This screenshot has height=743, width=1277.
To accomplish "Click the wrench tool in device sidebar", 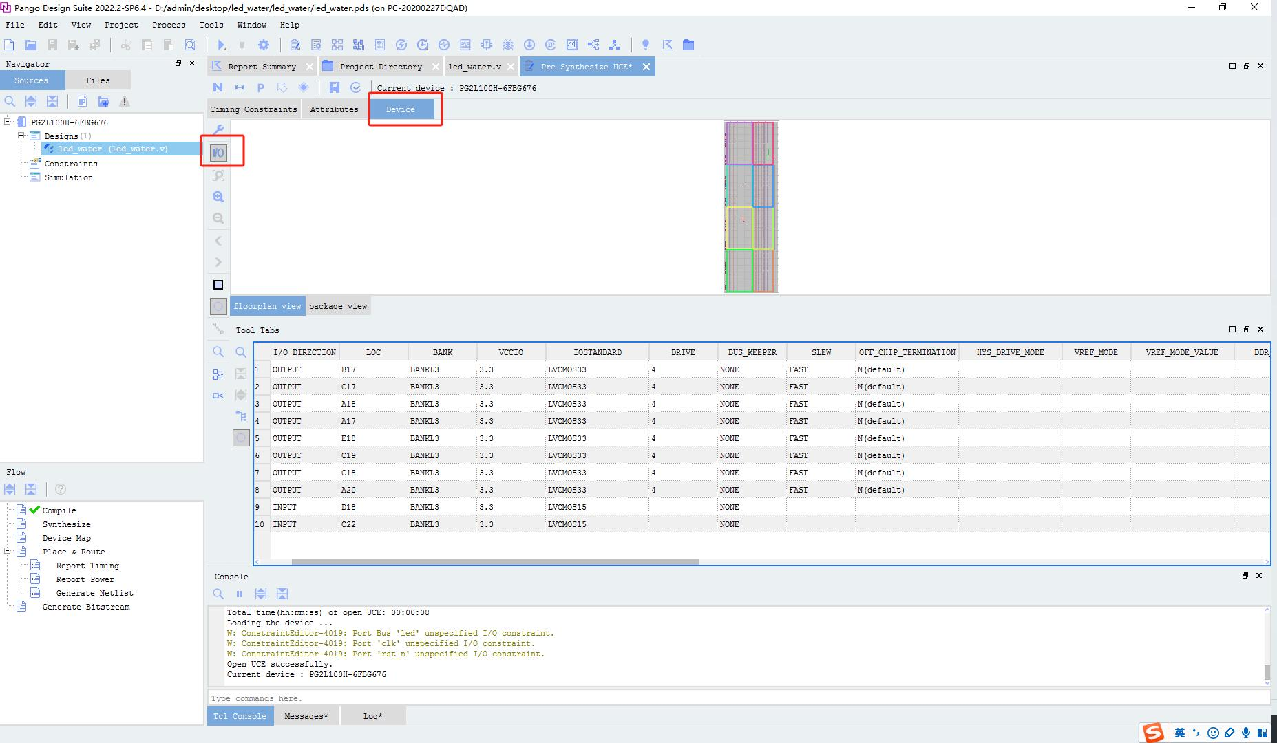I will click(x=218, y=129).
